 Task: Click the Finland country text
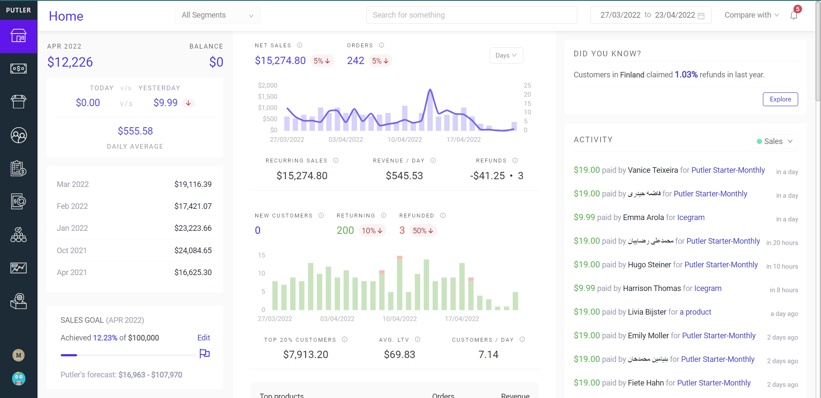pyautogui.click(x=632, y=75)
